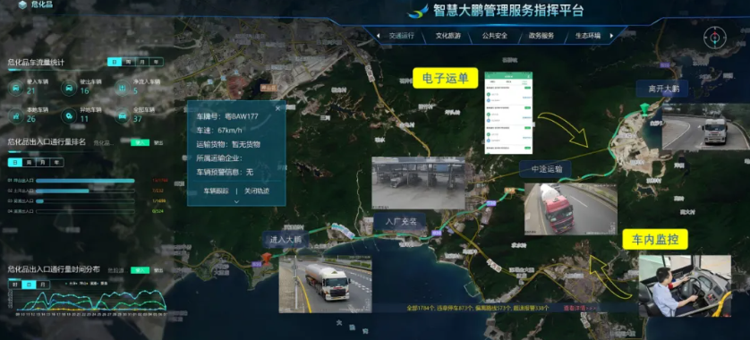This screenshot has height=340, width=750.
Task: Select 周 in 危化品车流量统计
Action: pyautogui.click(x=128, y=62)
